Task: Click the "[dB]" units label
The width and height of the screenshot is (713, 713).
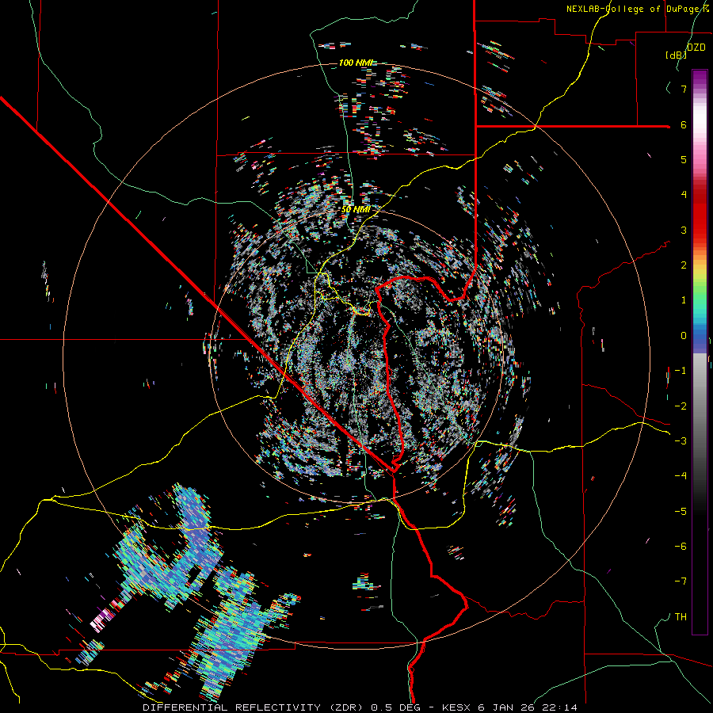Action: 677,55
